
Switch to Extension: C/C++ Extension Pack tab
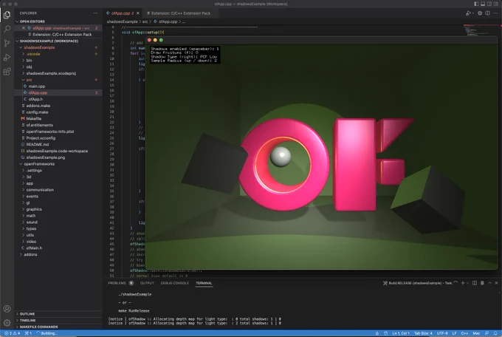[x=181, y=13]
